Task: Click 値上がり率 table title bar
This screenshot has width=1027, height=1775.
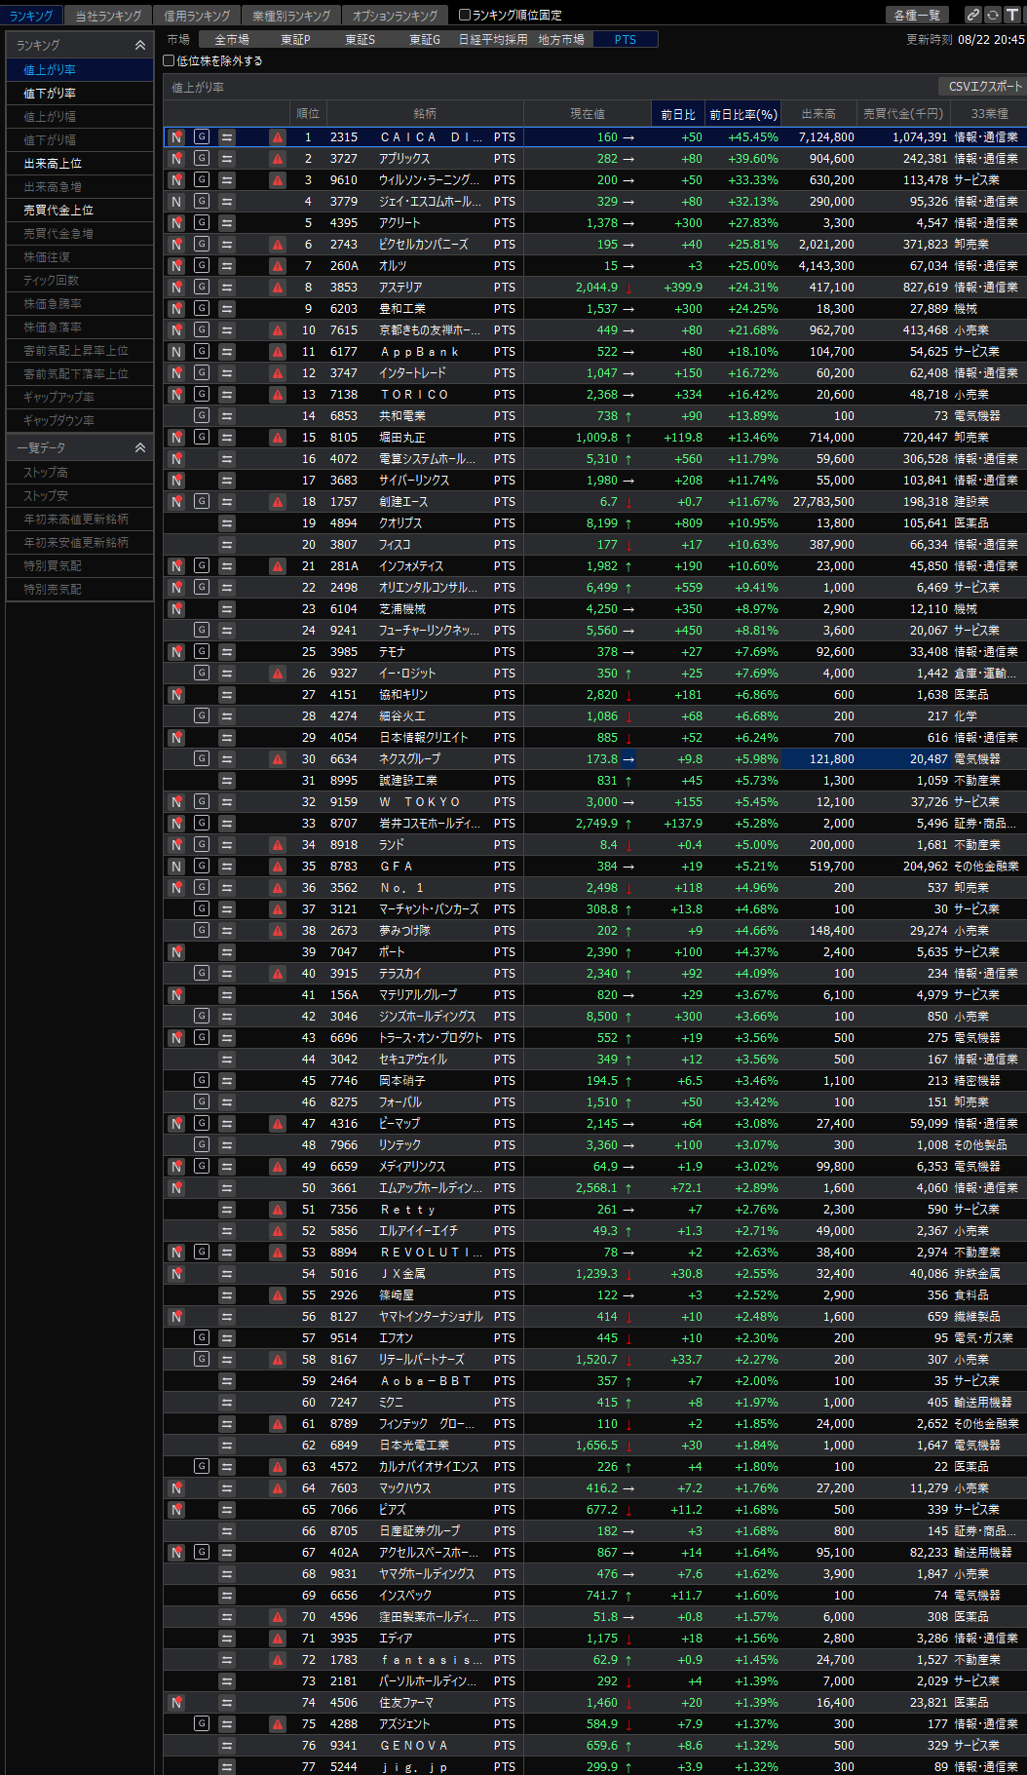Action: point(594,87)
